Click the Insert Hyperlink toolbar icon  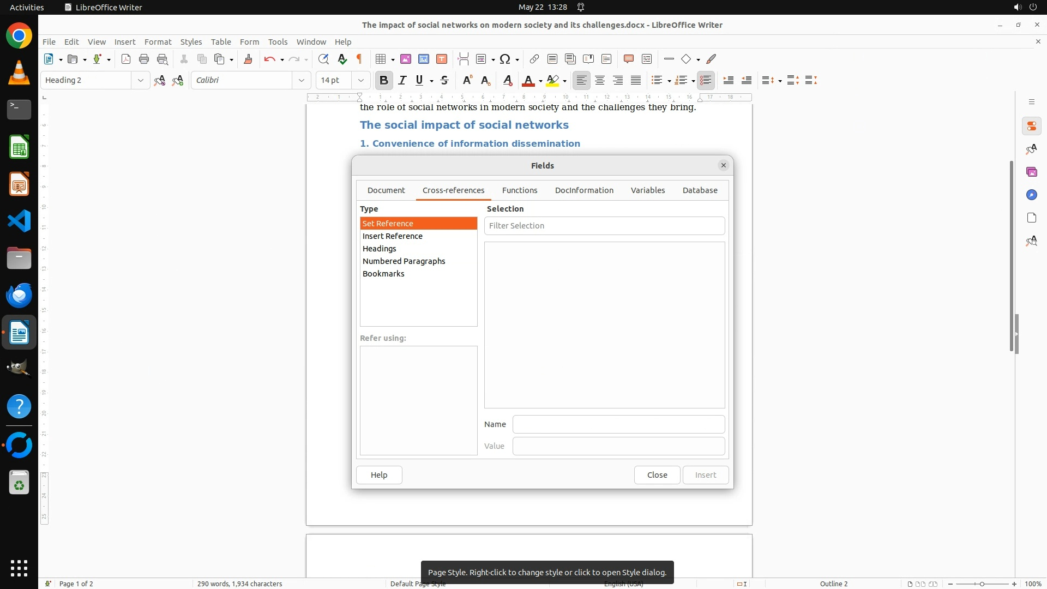tap(534, 59)
